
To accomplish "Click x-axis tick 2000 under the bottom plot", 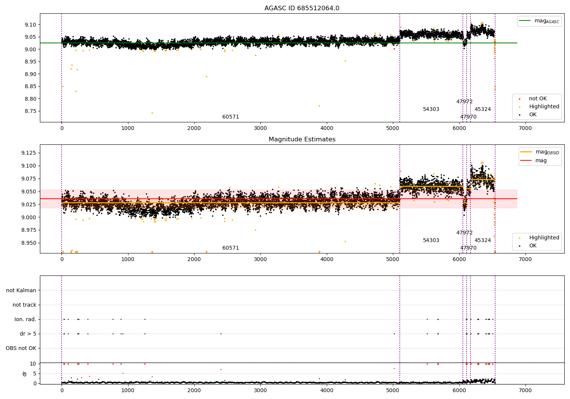I will tap(194, 391).
